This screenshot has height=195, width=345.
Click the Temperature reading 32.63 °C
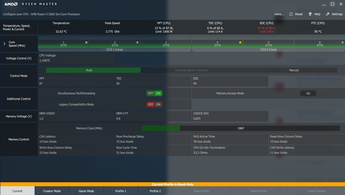coord(61,32)
